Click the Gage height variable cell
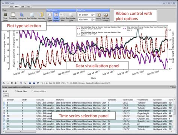178x135 pixels. (x=143, y=113)
